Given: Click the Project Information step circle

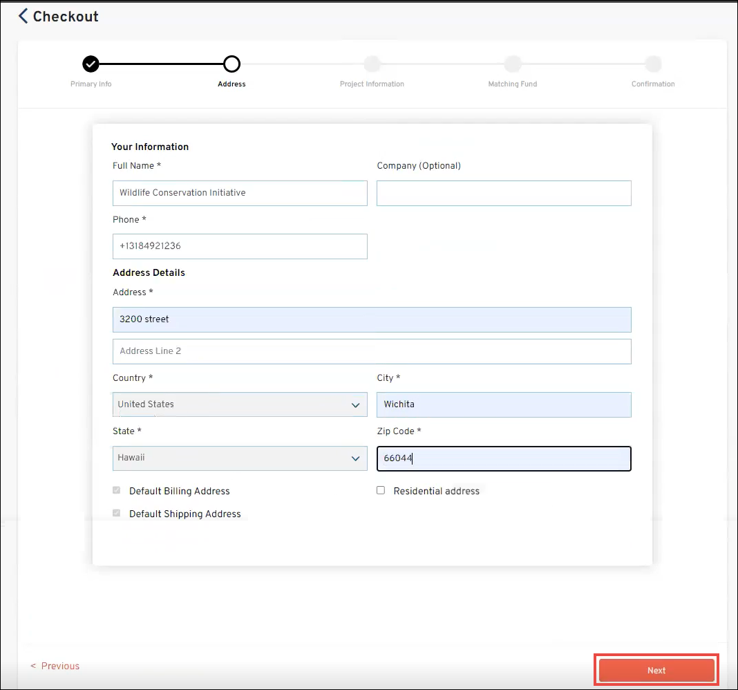Looking at the screenshot, I should [x=372, y=64].
